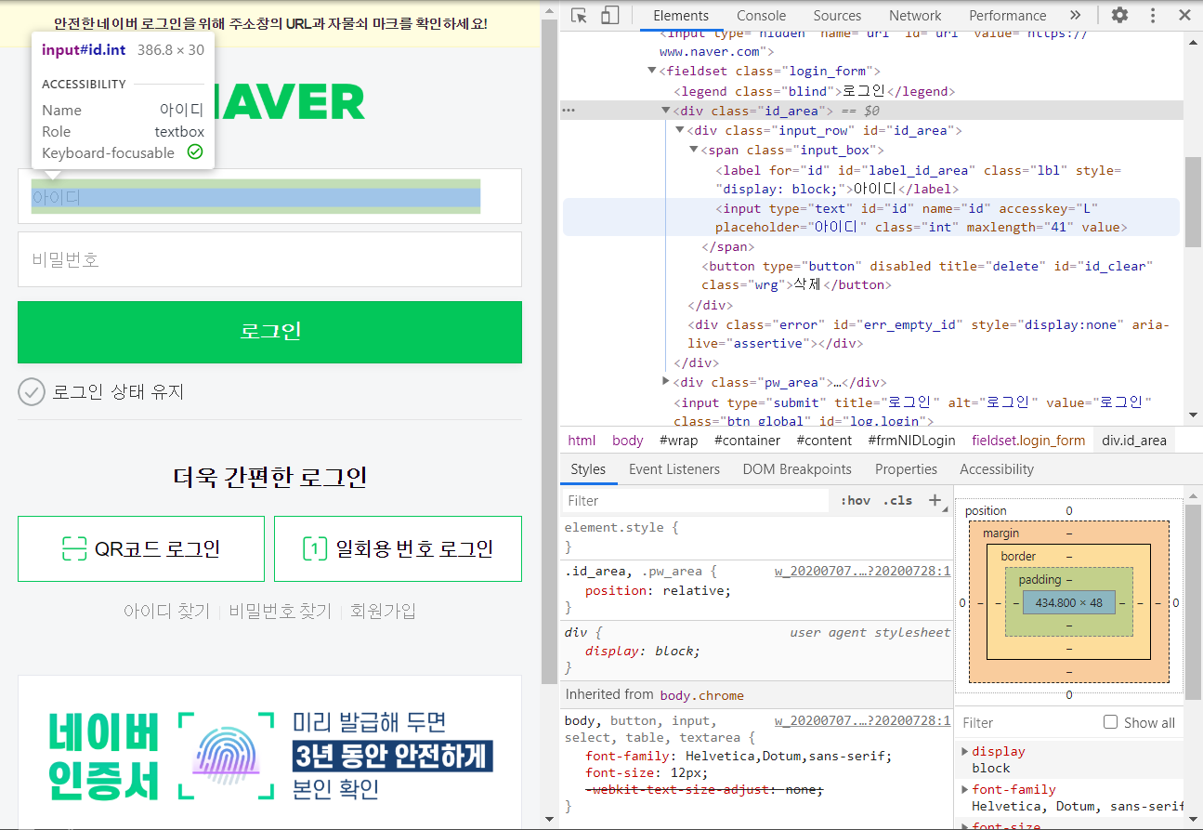Select #frmNIDLogin in the breadcrumb bar
The width and height of the screenshot is (1203, 830).
(x=911, y=441)
